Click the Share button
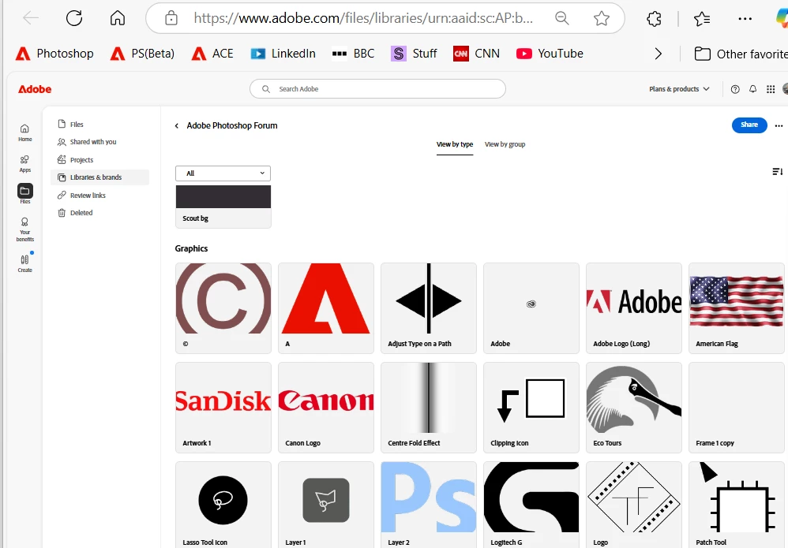This screenshot has width=788, height=548. pyautogui.click(x=749, y=125)
